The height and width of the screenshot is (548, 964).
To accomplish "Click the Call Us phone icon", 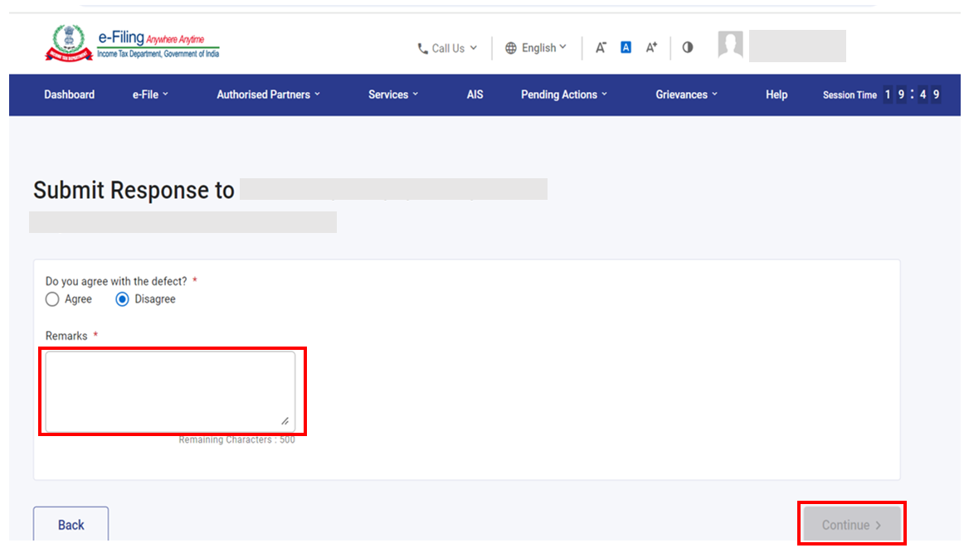I will 423,49.
